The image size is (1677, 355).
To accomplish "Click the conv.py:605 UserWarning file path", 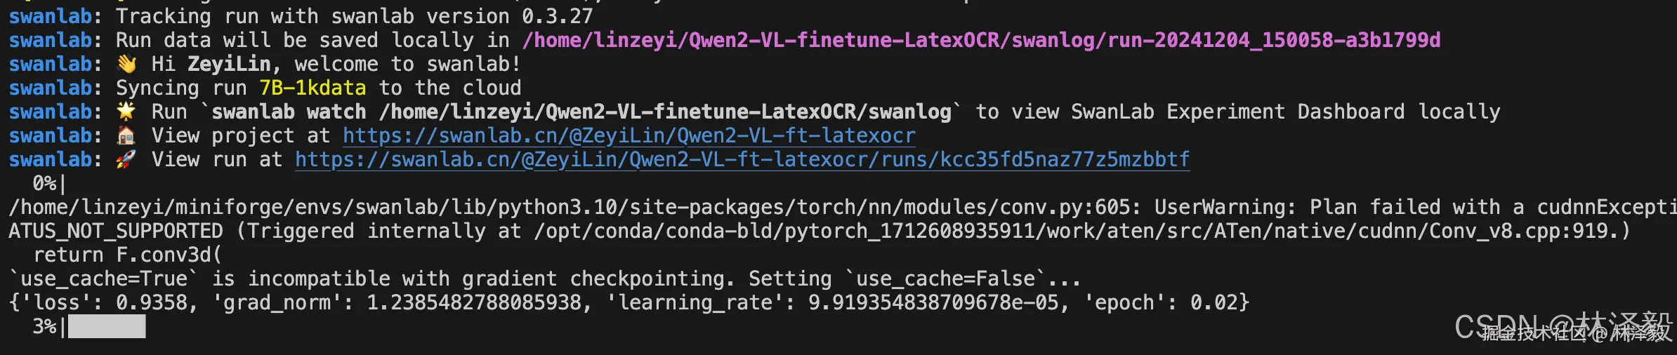I will (x=569, y=207).
